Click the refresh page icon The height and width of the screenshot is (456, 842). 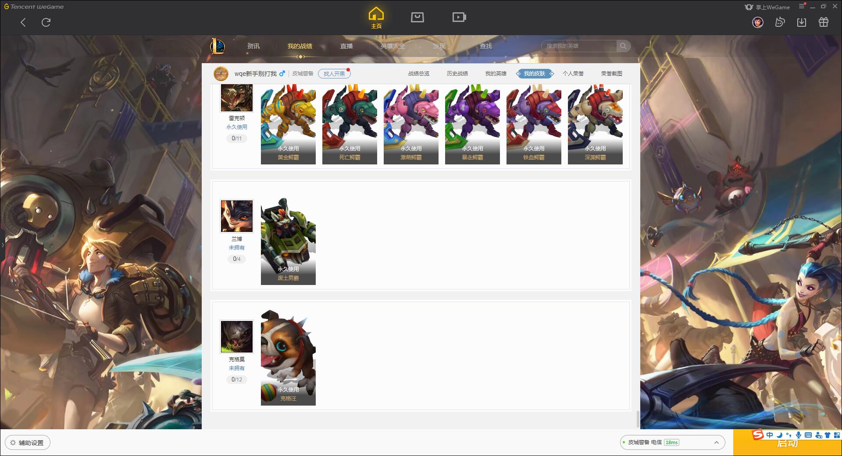coord(46,22)
